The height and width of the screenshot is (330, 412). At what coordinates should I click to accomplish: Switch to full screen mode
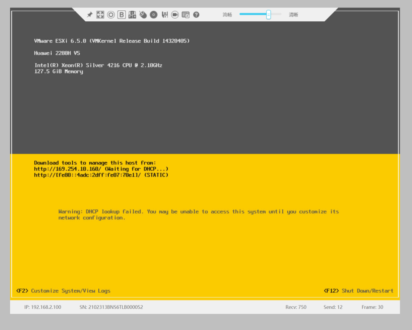100,15
